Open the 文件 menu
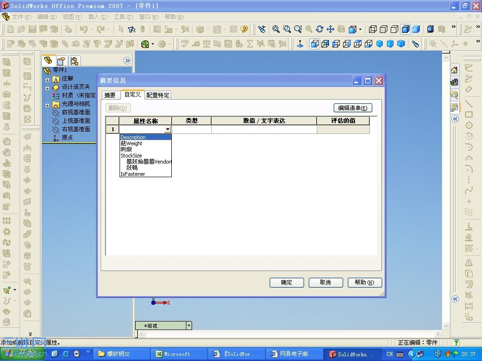This screenshot has height=361, width=482. [x=21, y=16]
